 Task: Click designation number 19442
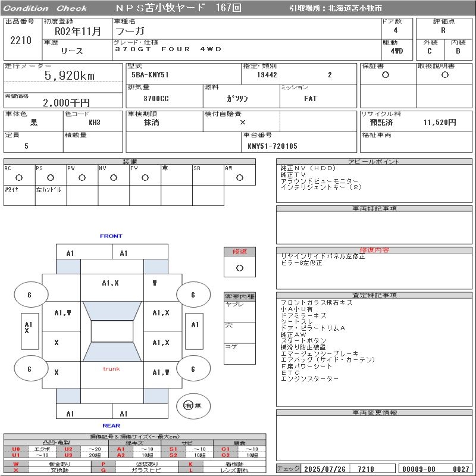267,75
